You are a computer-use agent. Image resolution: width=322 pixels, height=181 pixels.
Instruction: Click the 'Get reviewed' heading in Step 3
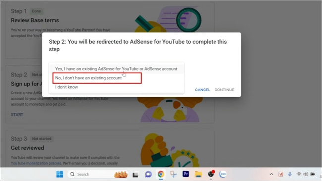[x=27, y=148]
